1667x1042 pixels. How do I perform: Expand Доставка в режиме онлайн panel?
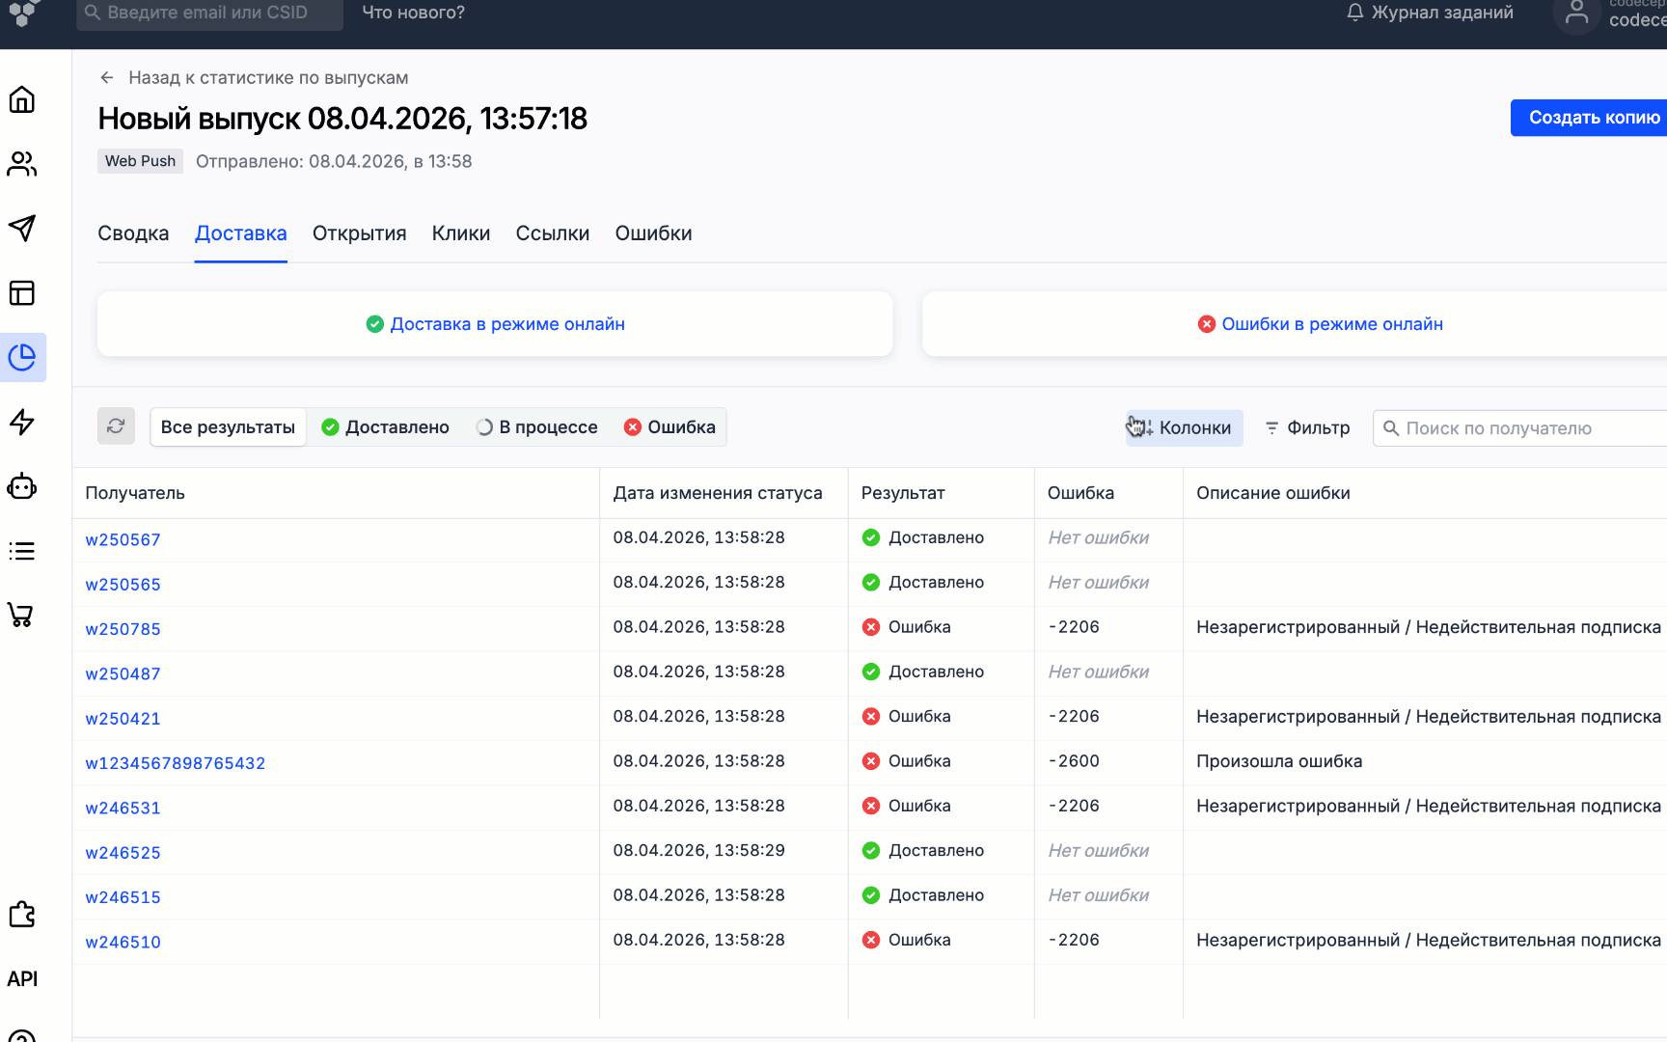495,324
